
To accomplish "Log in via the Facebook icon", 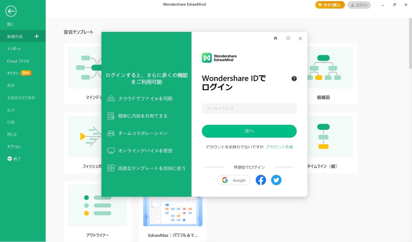I will (x=261, y=180).
